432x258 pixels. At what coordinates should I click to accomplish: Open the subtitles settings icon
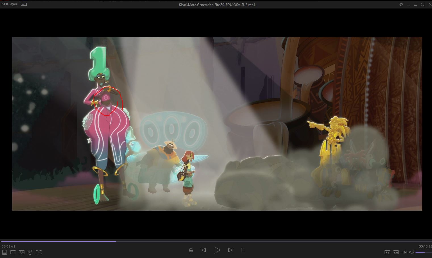(396, 252)
